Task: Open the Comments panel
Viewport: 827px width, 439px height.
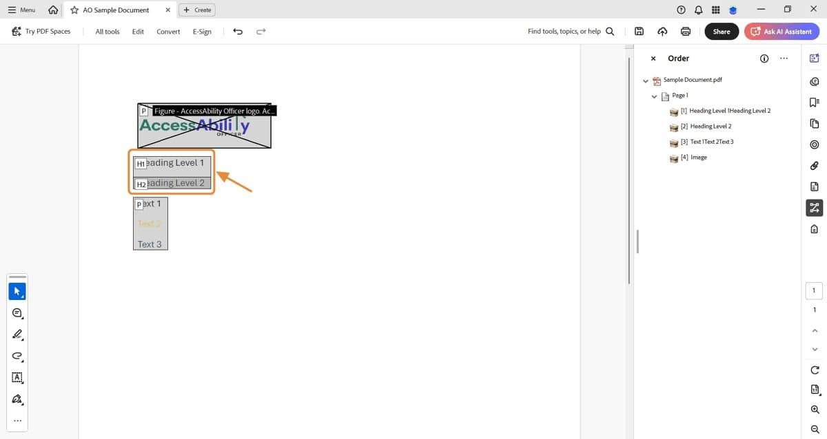Action: (814, 81)
